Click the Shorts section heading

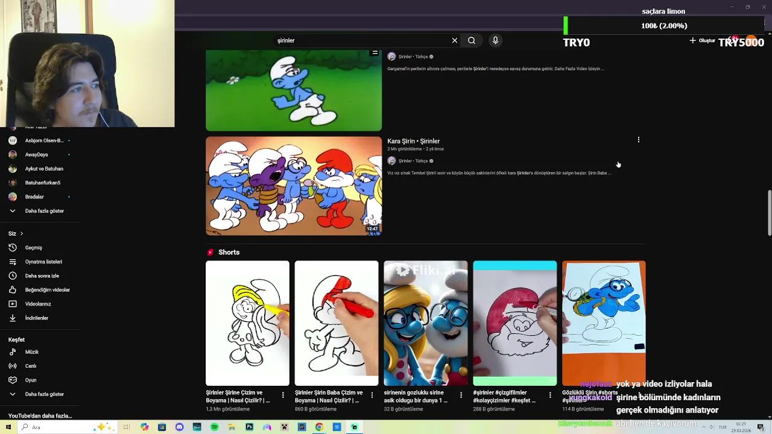229,253
